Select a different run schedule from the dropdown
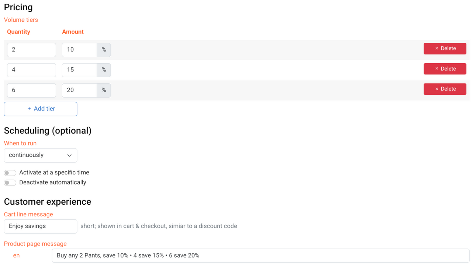Screen dimensions: 472x265 [40, 155]
